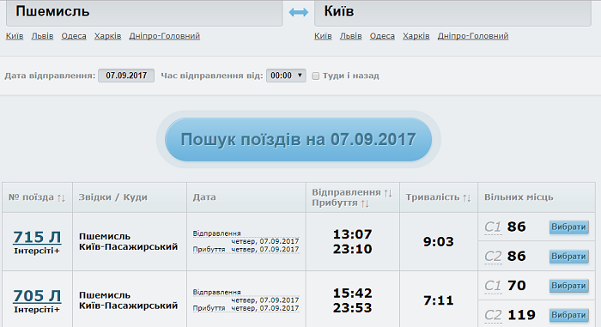Choose Львів shortcut under destination field
The height and width of the screenshot is (327, 601).
pyautogui.click(x=350, y=36)
